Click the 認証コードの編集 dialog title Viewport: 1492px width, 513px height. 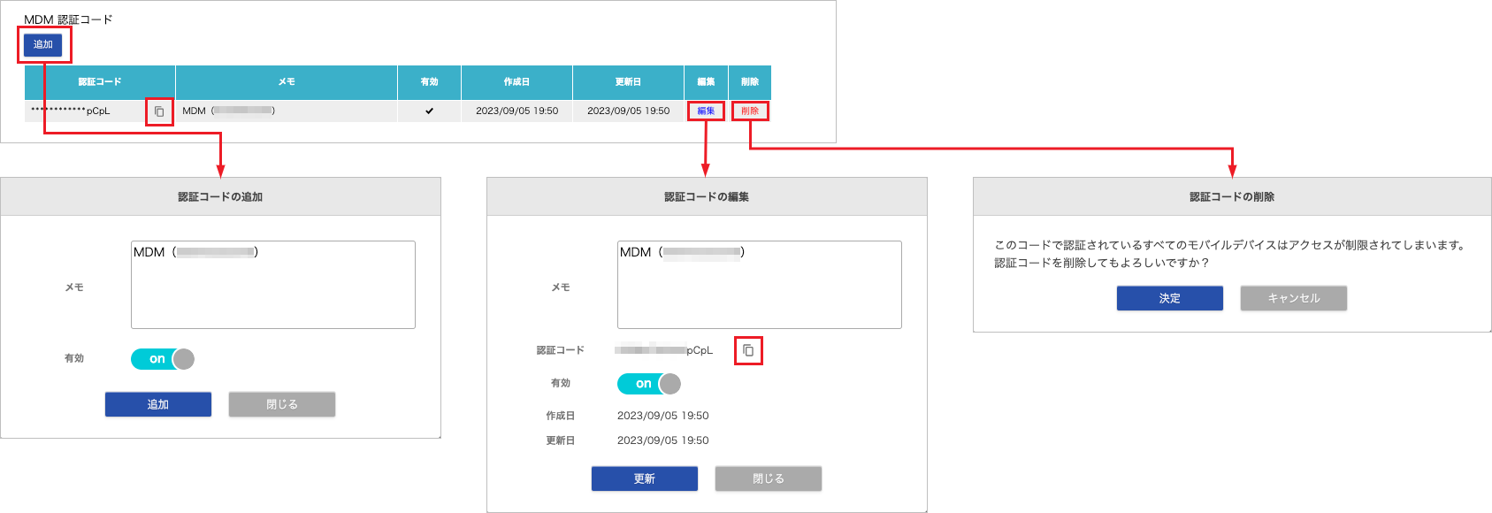coord(707,196)
